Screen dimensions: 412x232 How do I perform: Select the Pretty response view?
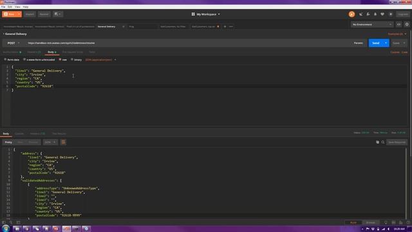click(8, 142)
